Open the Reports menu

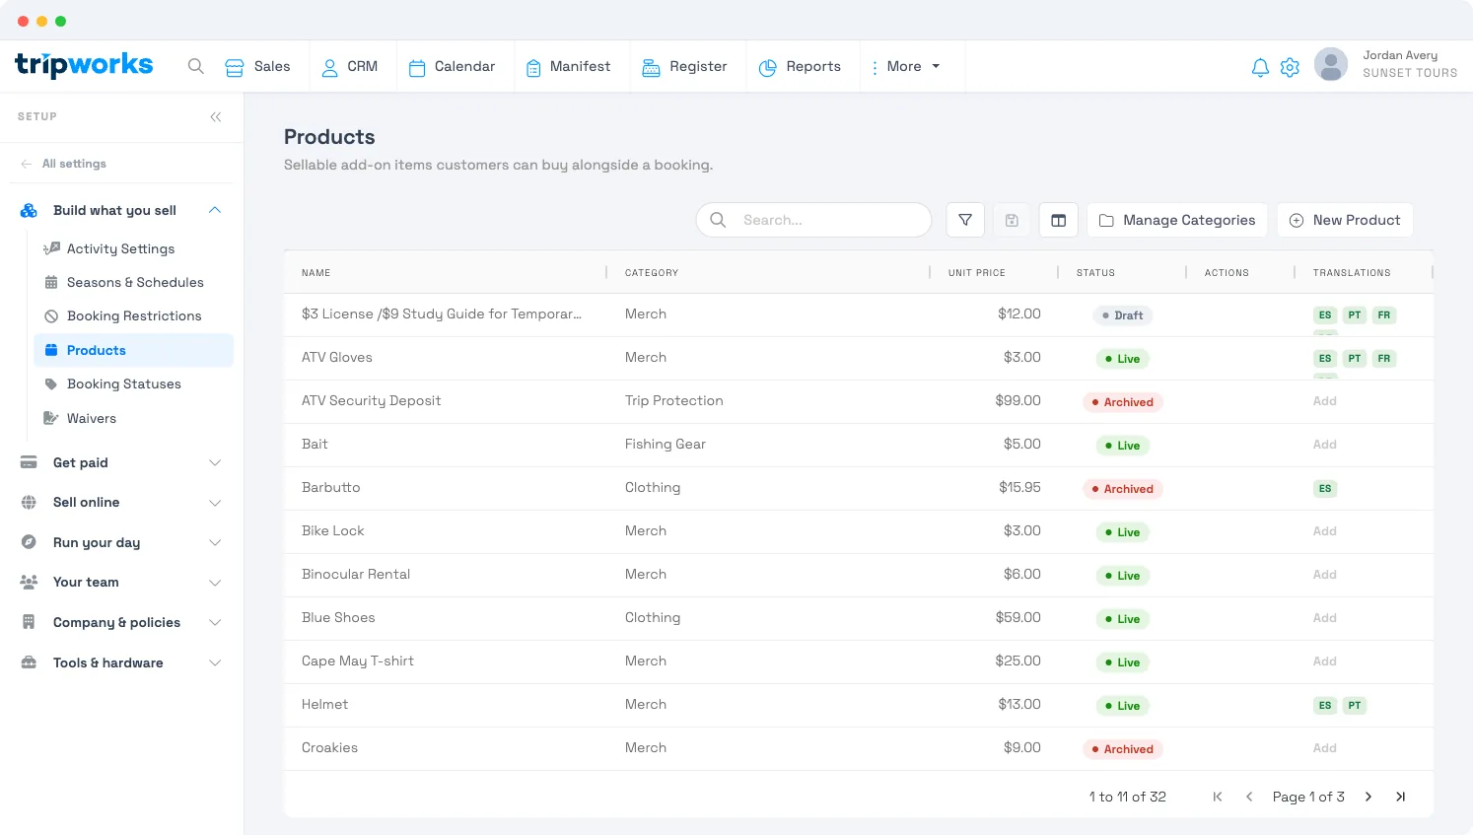800,66
